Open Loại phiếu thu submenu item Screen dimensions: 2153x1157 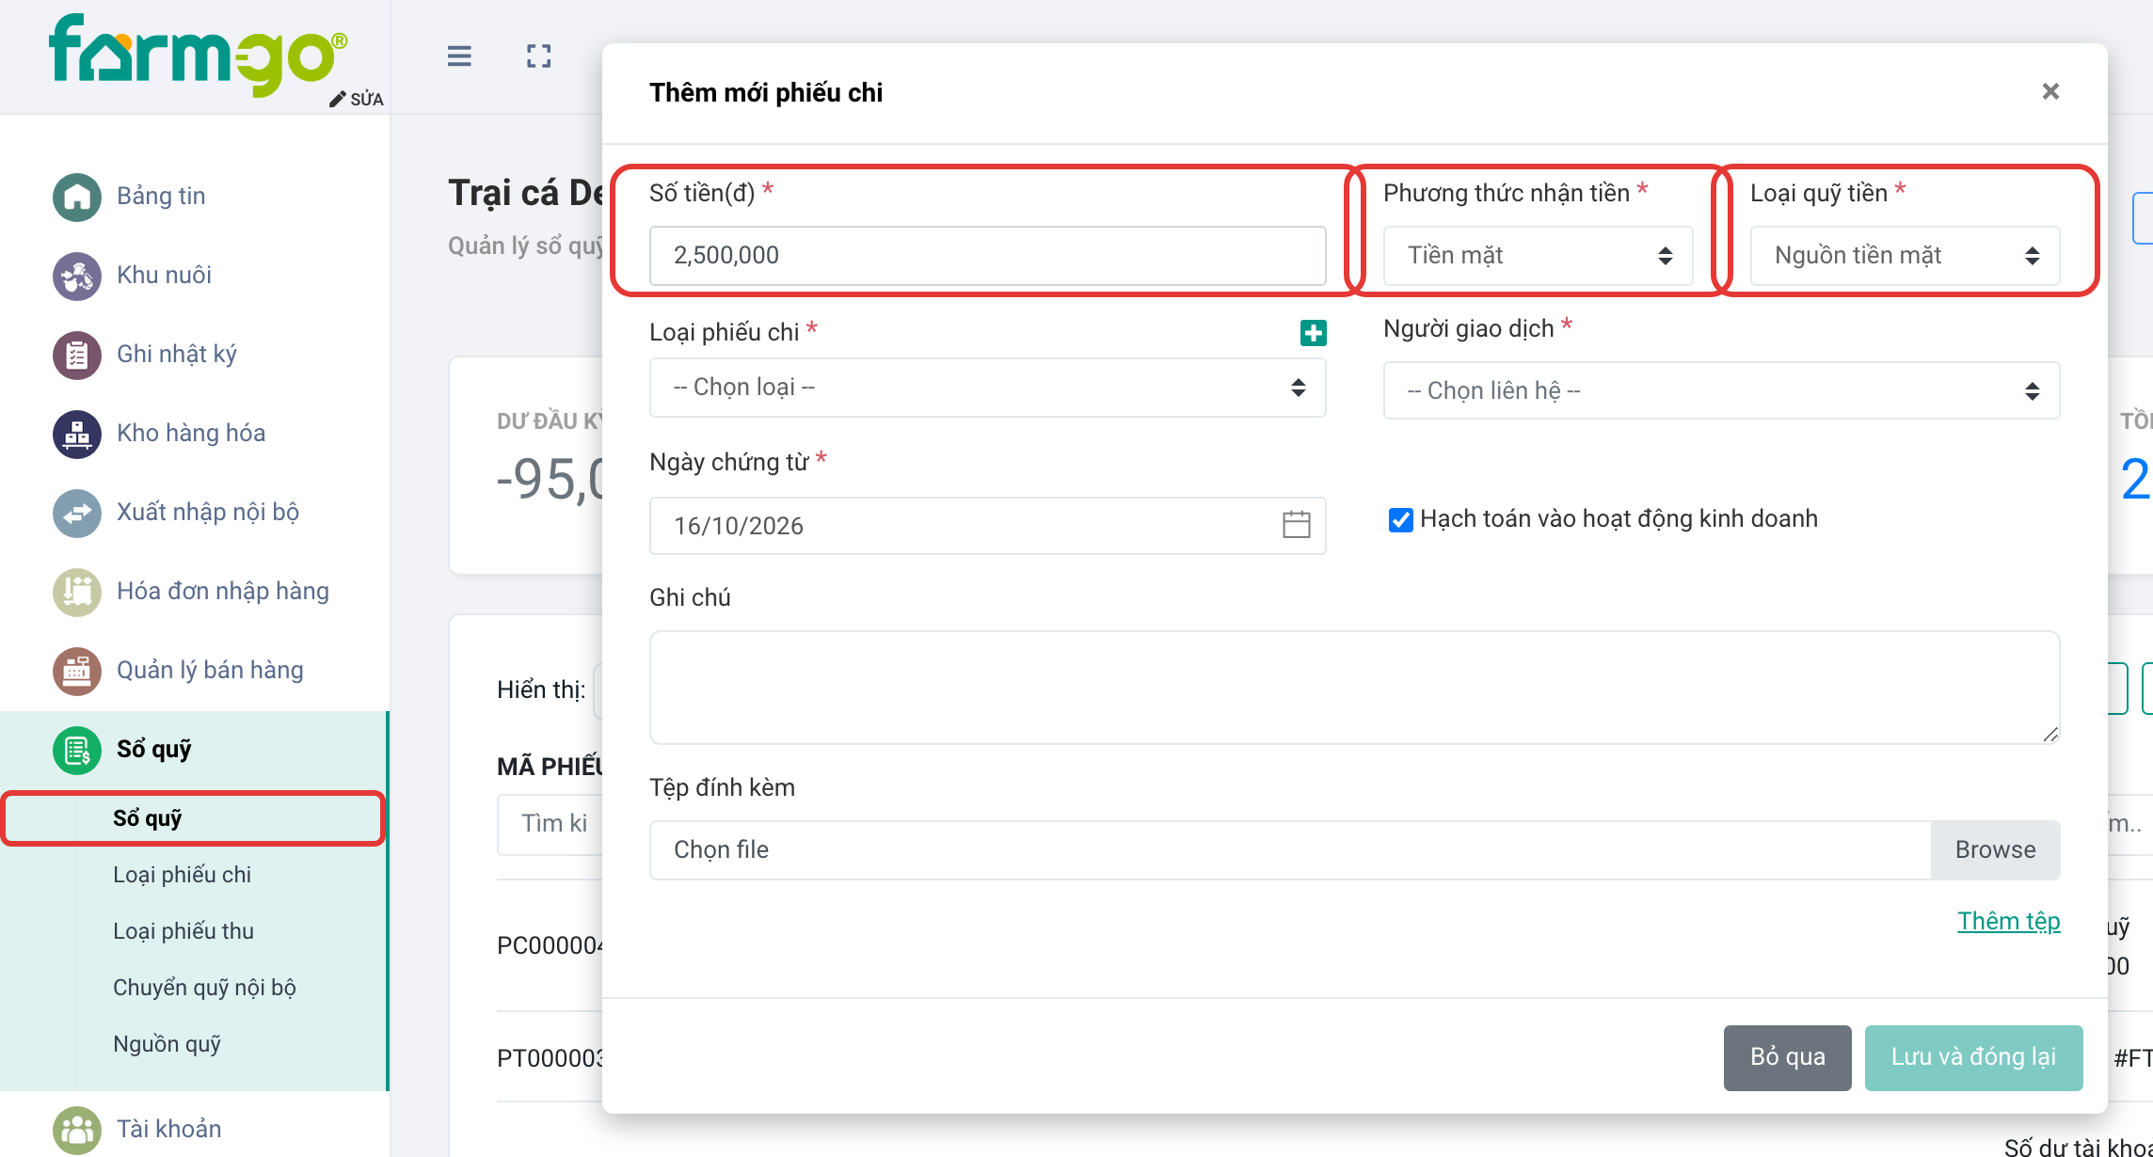pos(183,931)
